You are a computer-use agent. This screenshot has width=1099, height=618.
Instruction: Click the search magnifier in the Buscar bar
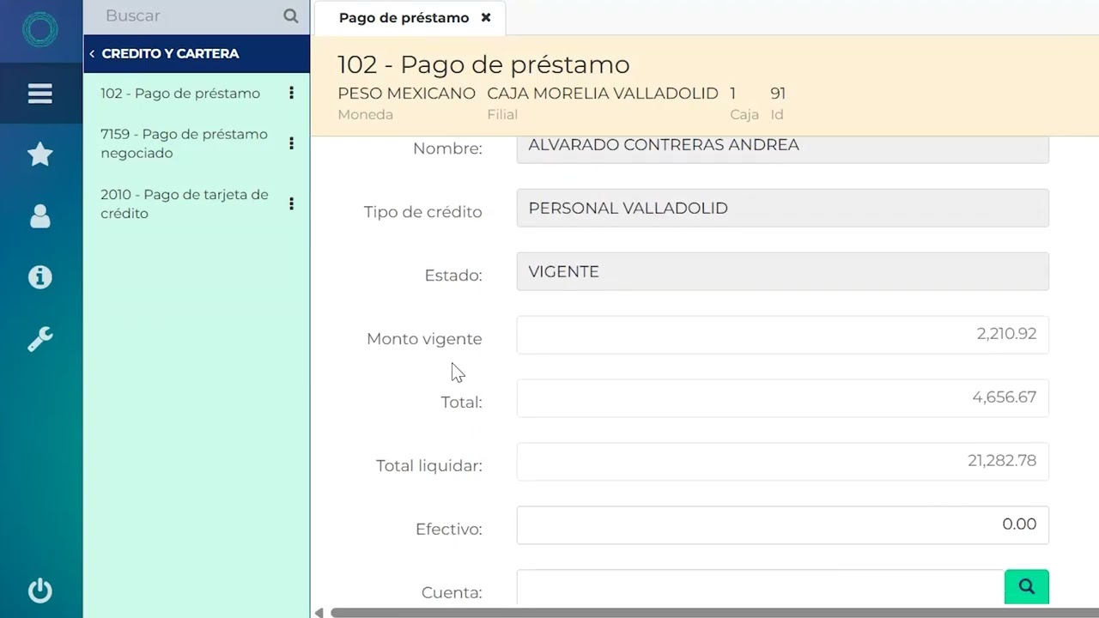point(290,15)
